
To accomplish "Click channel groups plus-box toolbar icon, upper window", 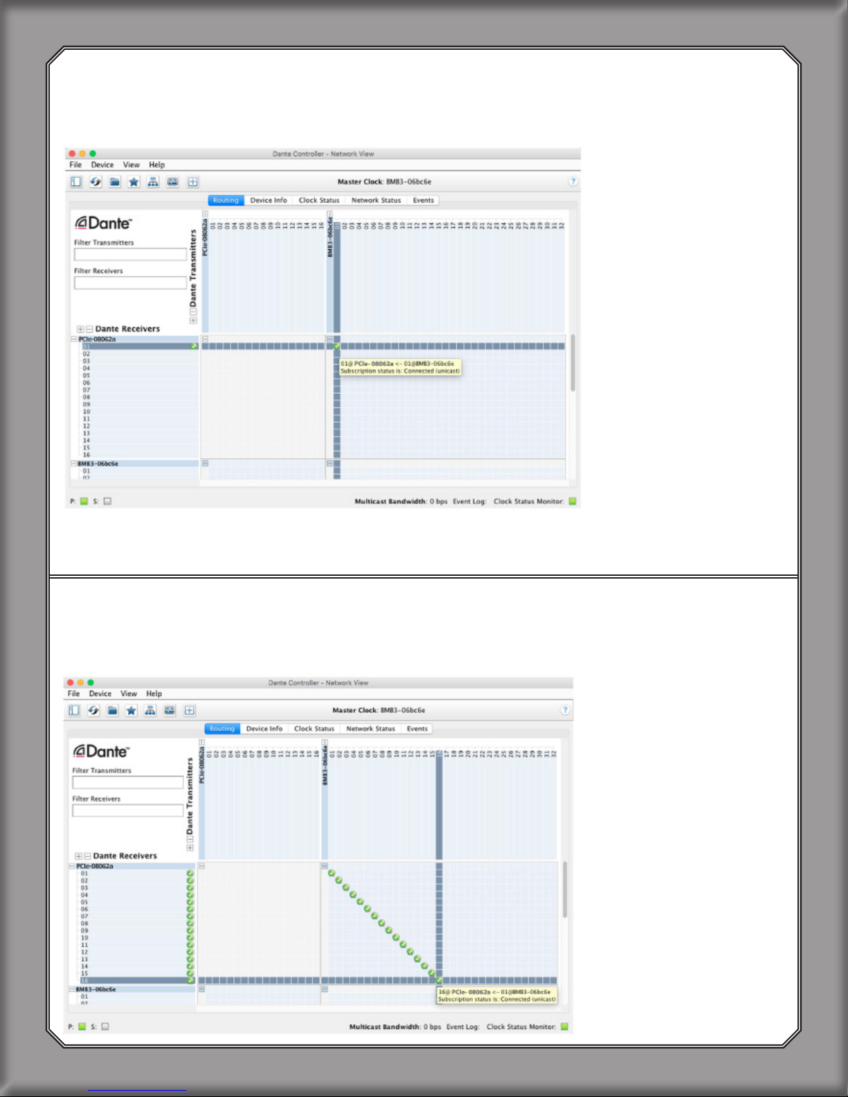I will pyautogui.click(x=193, y=182).
